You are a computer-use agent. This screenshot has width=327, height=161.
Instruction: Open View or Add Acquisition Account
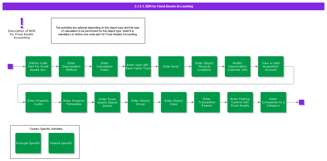[x=271, y=66]
